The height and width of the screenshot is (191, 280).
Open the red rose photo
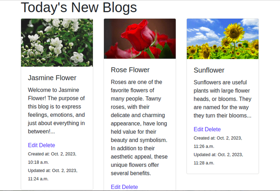tap(140, 39)
